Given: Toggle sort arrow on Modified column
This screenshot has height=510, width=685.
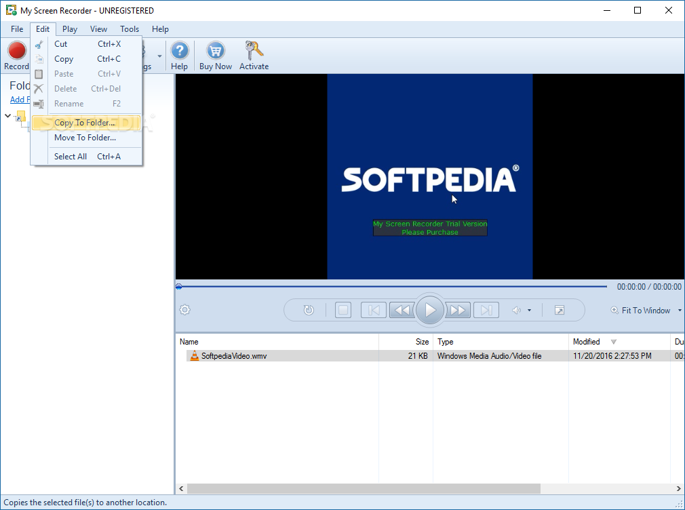Looking at the screenshot, I should coord(613,342).
